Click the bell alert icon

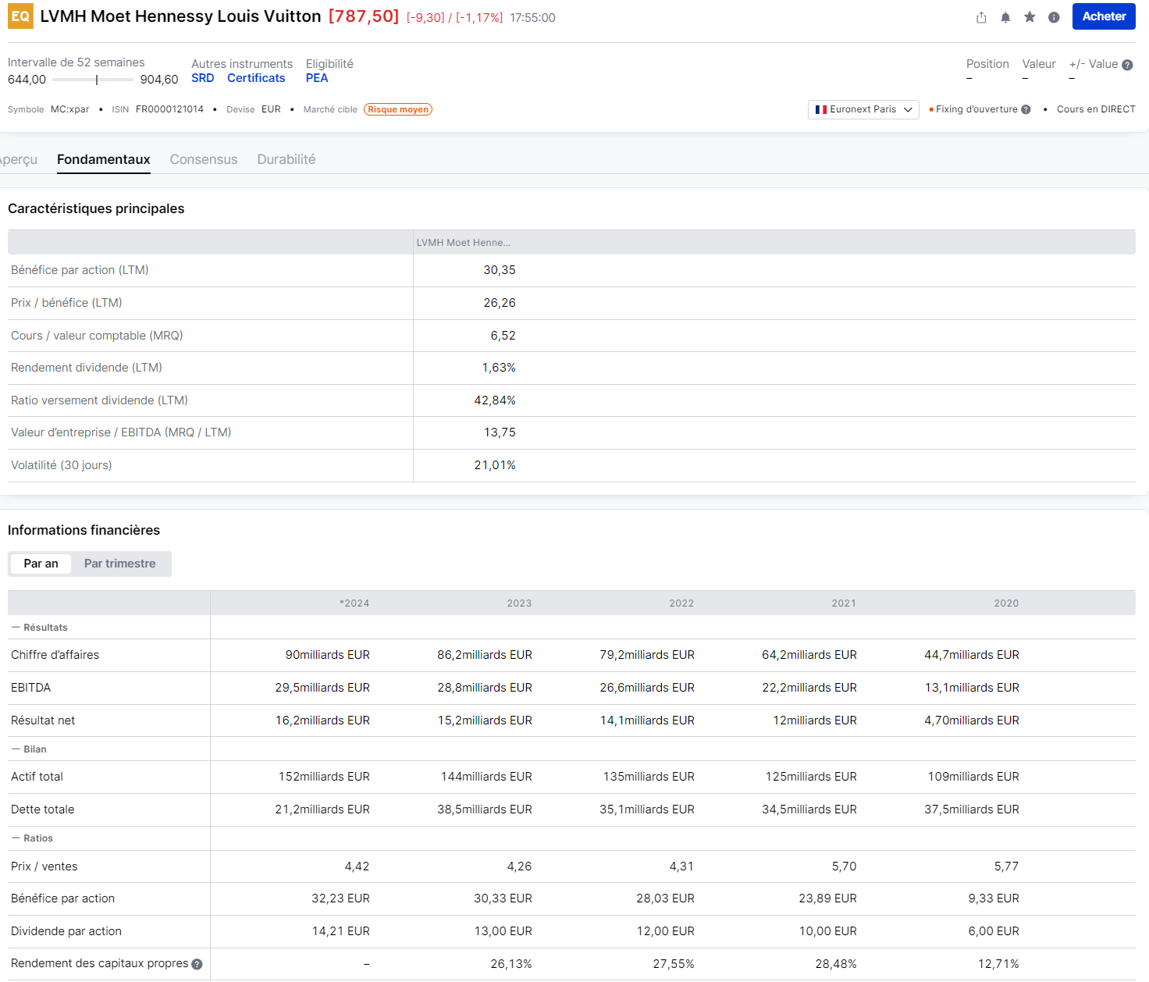1005,17
